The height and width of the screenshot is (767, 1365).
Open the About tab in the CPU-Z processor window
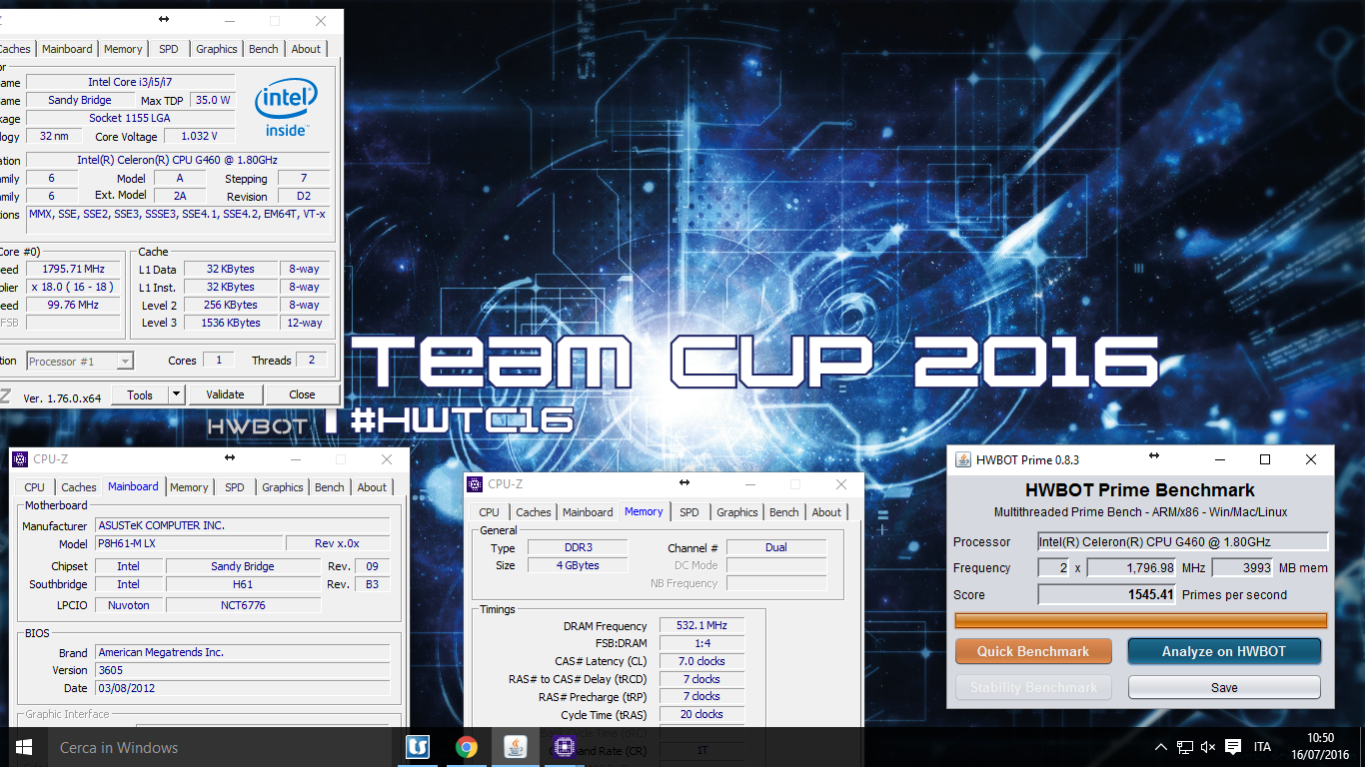coord(306,49)
